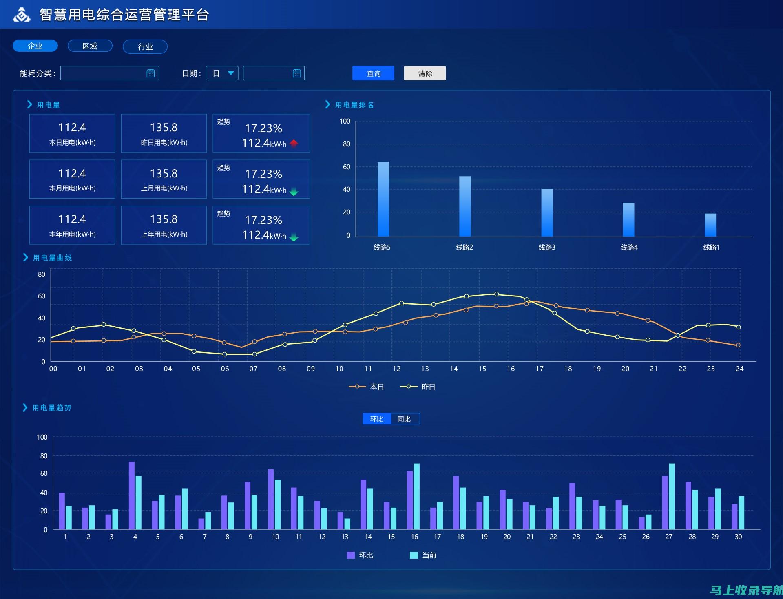Click the 本日用电 112.4 card
This screenshot has width=783, height=599.
coord(72,133)
